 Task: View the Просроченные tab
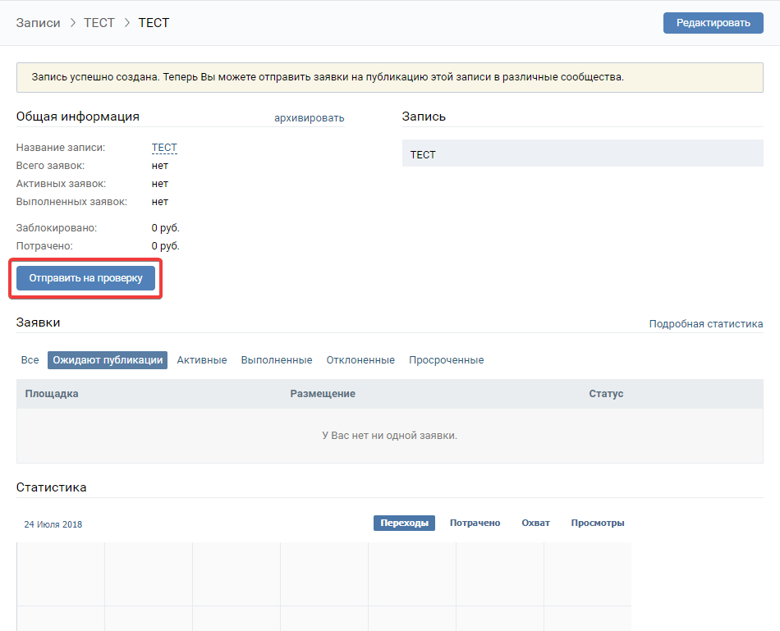pyautogui.click(x=446, y=360)
